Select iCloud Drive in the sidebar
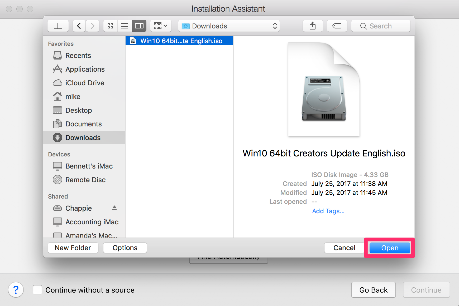 (x=84, y=83)
